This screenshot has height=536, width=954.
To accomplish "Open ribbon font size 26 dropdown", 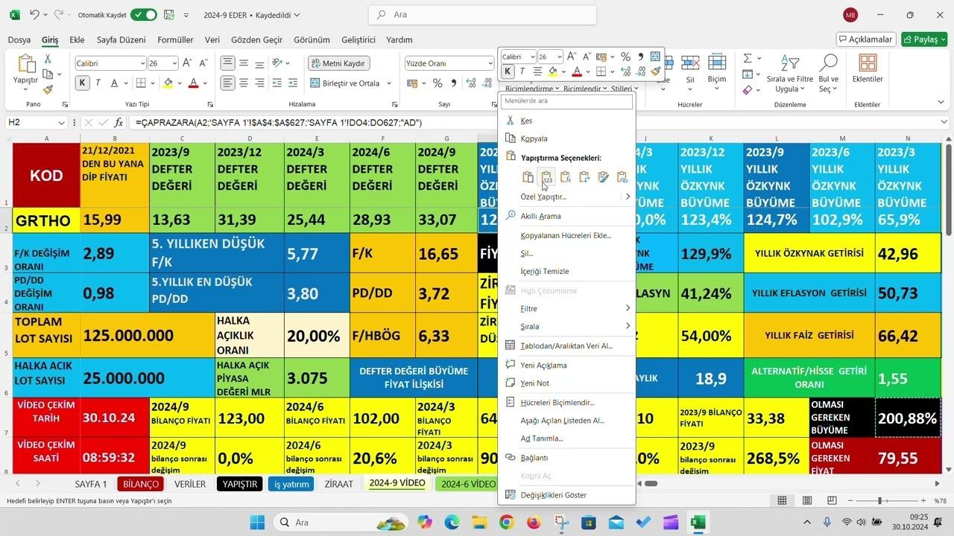I will click(174, 64).
